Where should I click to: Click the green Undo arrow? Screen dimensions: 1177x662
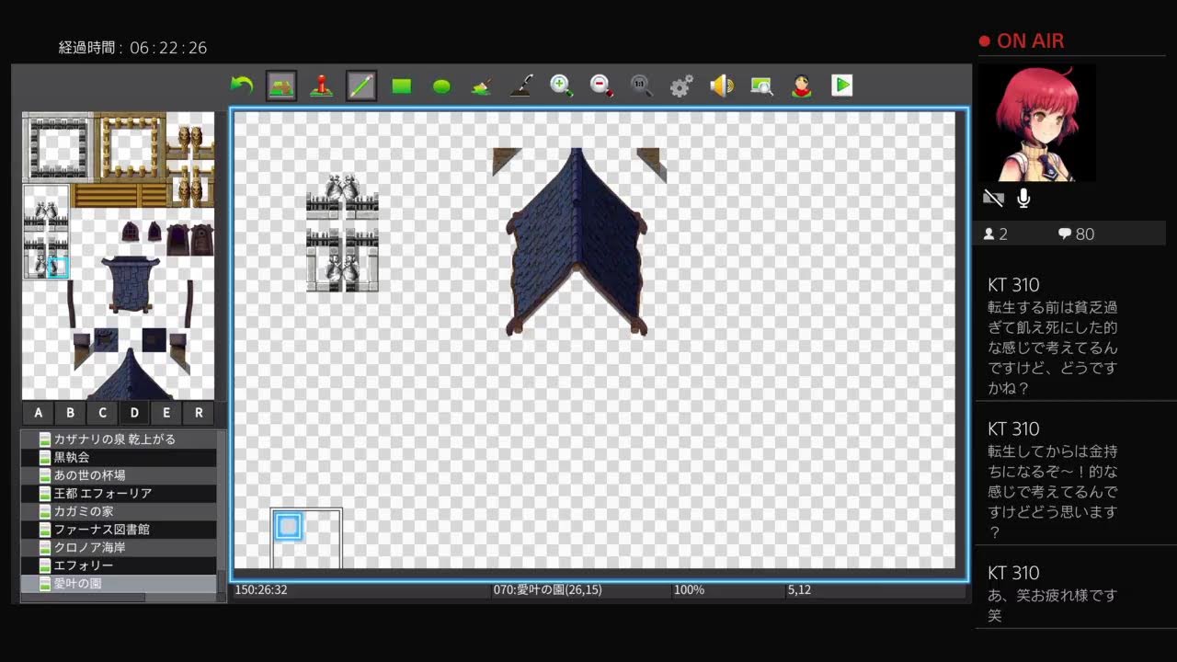point(241,86)
